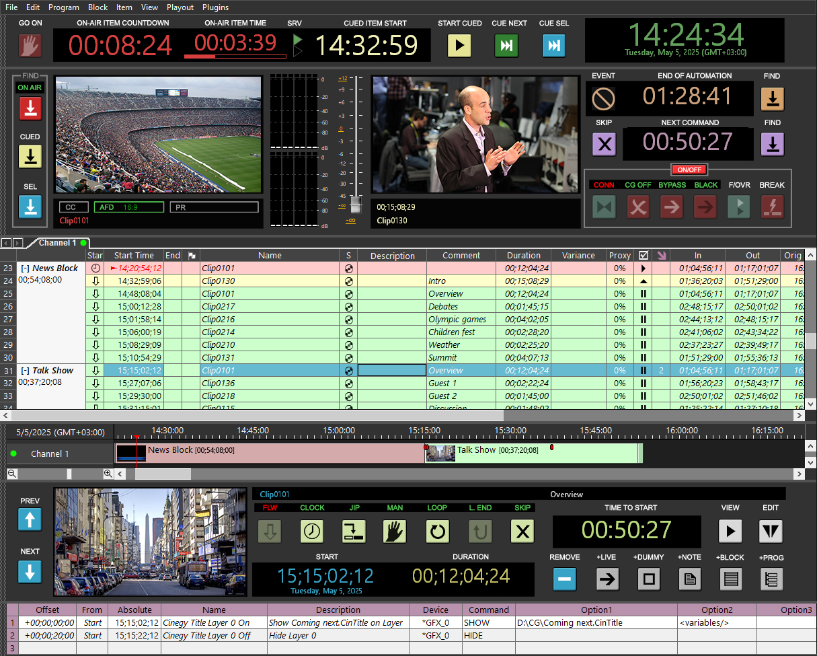The width and height of the screenshot is (817, 656).
Task: Activate the CUE NEXT icon
Action: click(506, 46)
